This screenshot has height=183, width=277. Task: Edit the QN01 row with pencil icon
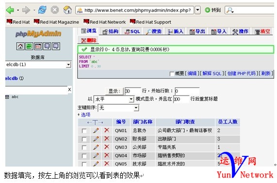point(96,131)
